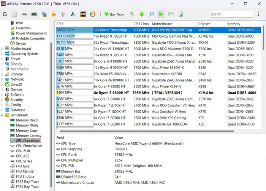Viewport: 266px width, 191px height.
Task: Click the Buy Now button
Action: pos(114,14)
